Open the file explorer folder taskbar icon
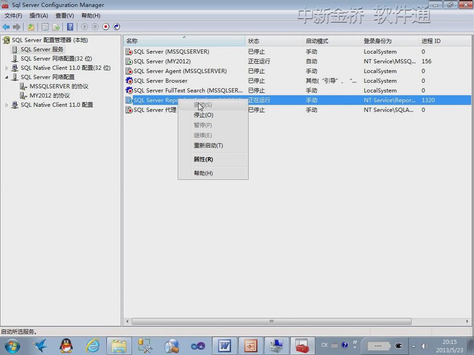474x355 pixels. (119, 346)
